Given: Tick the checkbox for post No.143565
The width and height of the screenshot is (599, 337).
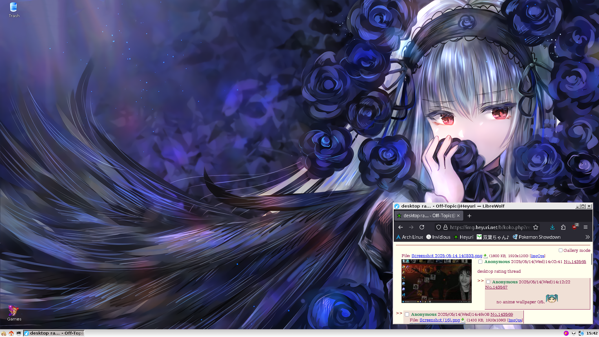Looking at the screenshot, I should [x=480, y=262].
